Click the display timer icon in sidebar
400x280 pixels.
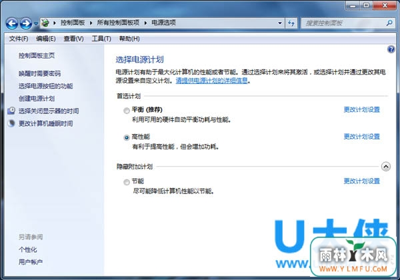point(11,111)
